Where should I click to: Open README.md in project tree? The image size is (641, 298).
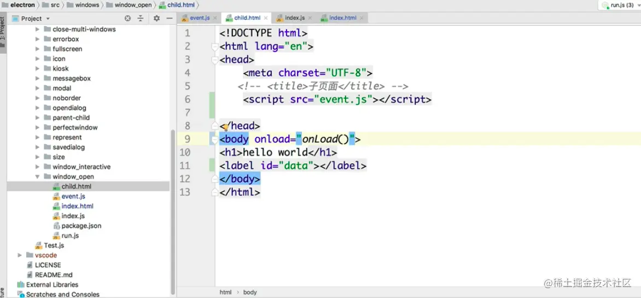tap(53, 275)
